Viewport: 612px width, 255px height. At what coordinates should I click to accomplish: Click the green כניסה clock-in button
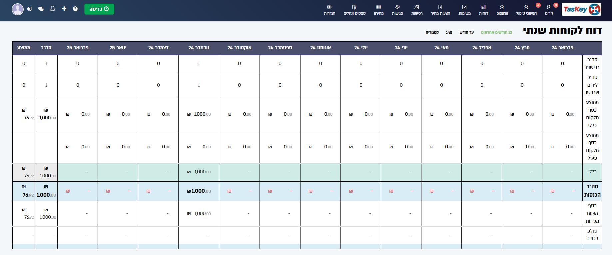(x=99, y=9)
